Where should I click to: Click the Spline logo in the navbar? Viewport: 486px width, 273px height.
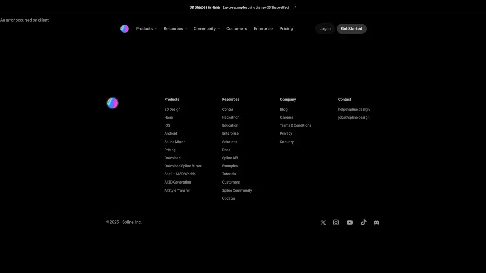[125, 29]
